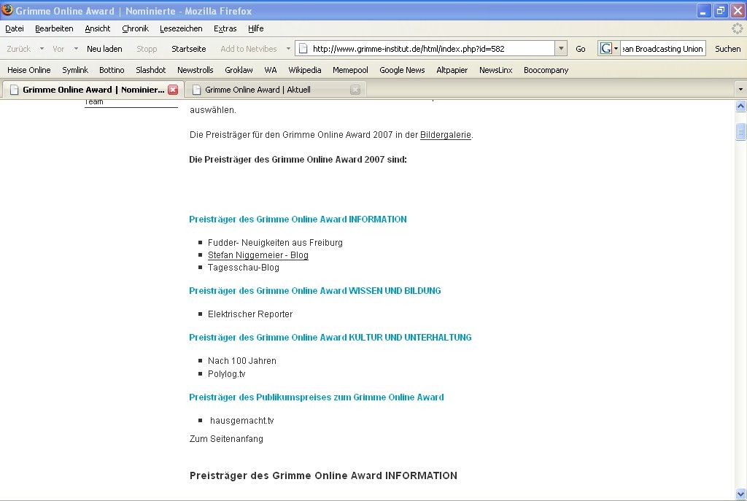
Task: Open WA bookmark
Action: [x=271, y=70]
